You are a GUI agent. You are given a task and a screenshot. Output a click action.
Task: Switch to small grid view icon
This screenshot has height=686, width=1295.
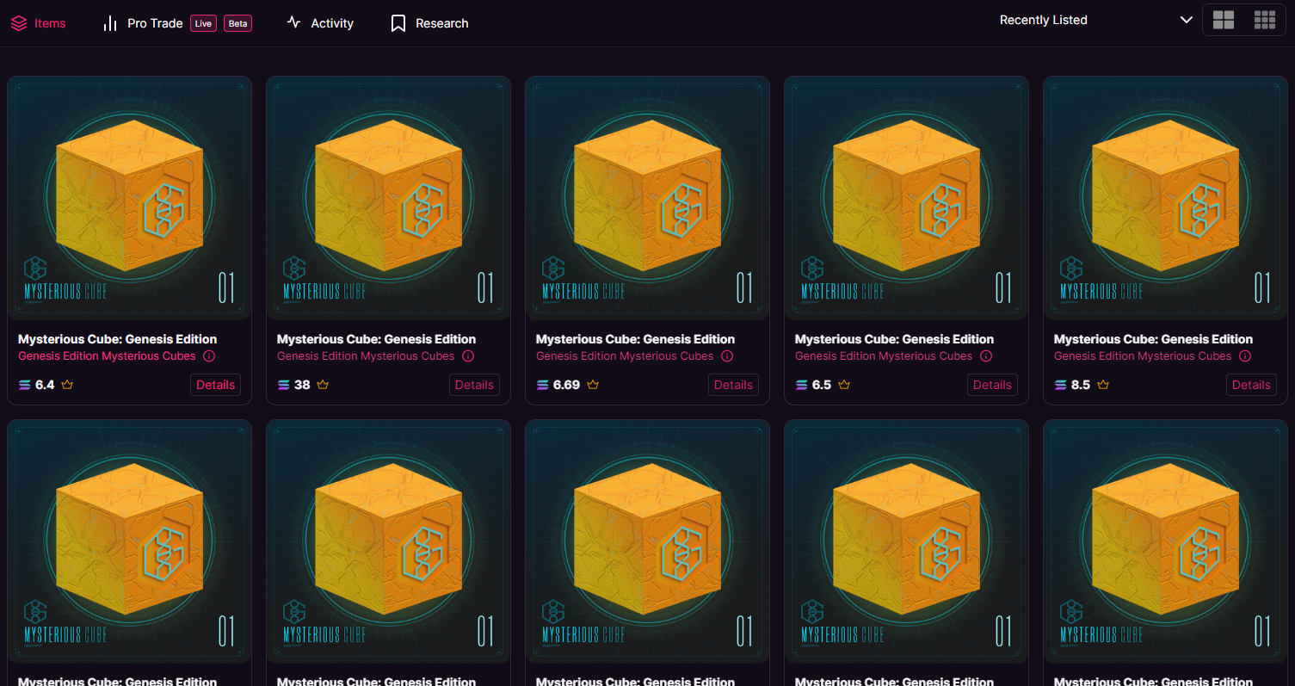click(1264, 21)
